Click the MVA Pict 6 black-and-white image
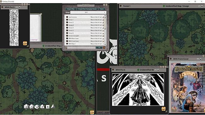The width and height of the screenshot is (205, 115). click(138, 90)
